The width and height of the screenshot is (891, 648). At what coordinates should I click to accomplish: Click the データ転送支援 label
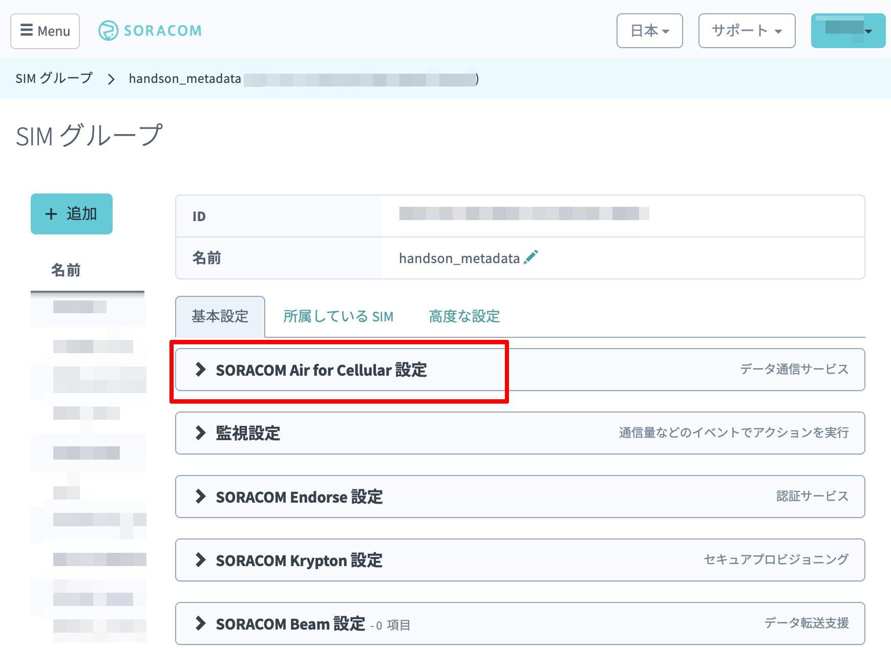pos(807,623)
